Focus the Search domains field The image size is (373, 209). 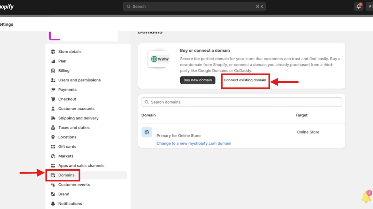point(242,102)
